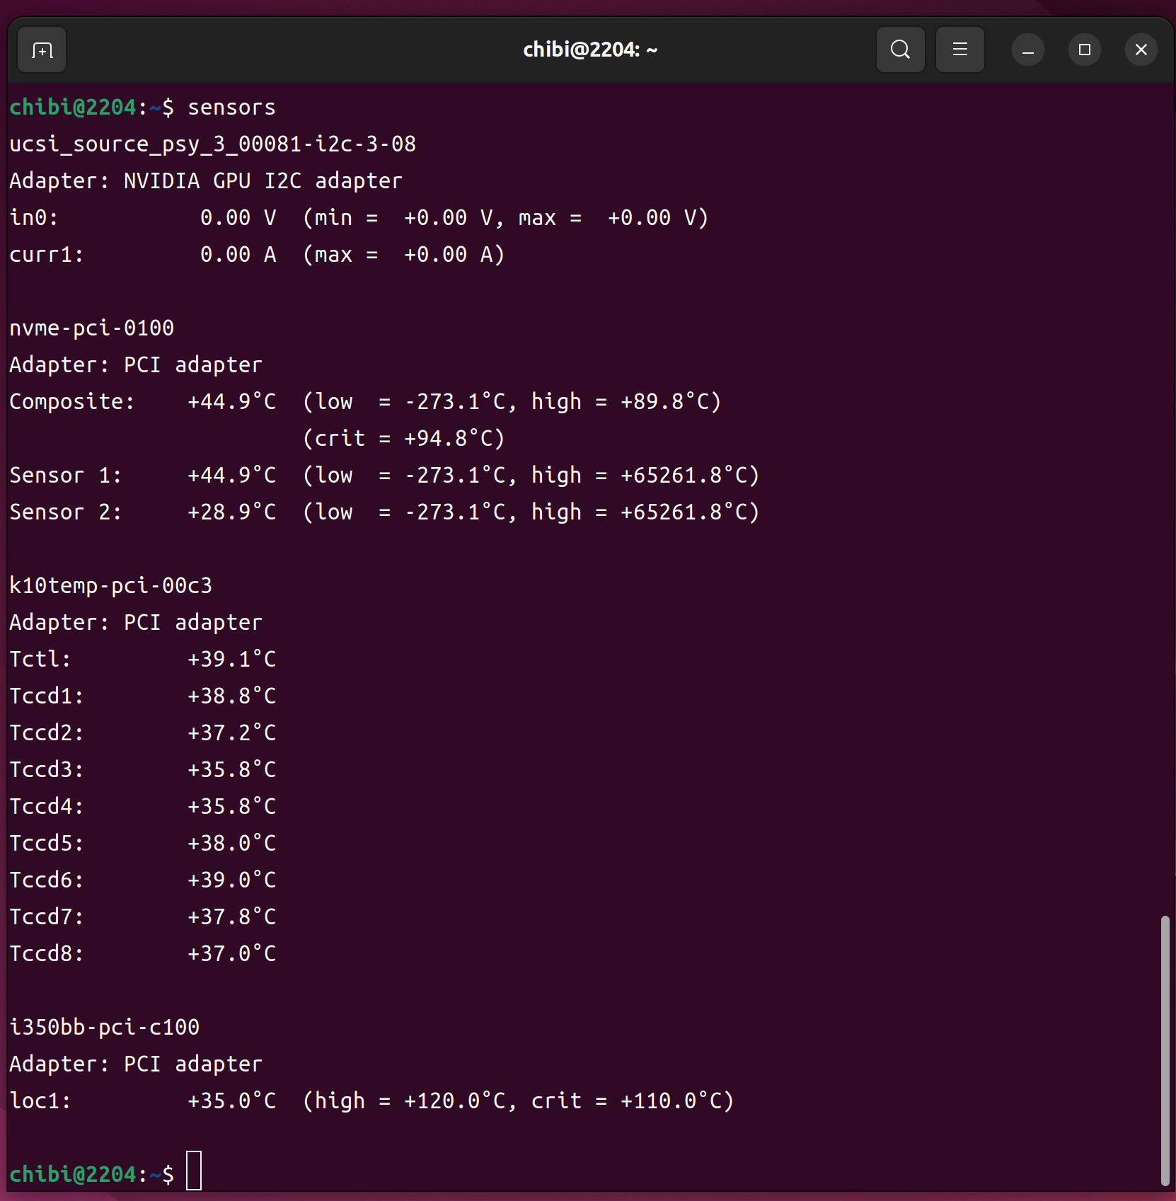The image size is (1176, 1201).
Task: Click the terminal vertical scrollbar thumb
Action: [x=1164, y=1050]
